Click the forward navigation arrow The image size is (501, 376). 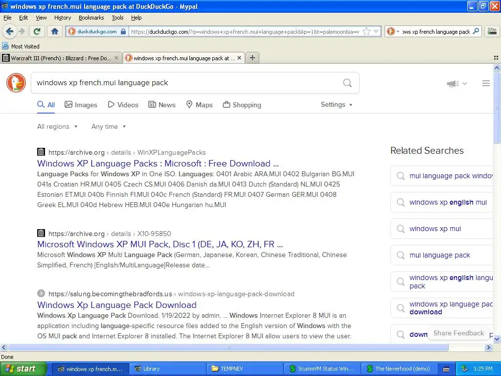point(22,31)
